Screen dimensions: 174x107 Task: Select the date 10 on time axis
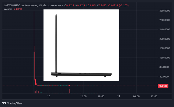[49, 96]
